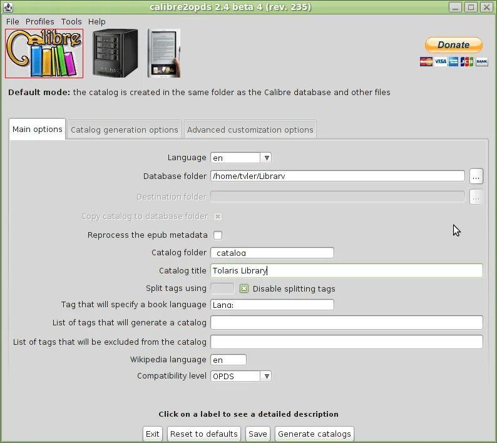Click into the Database folder field
The height and width of the screenshot is (443, 497).
pos(337,176)
